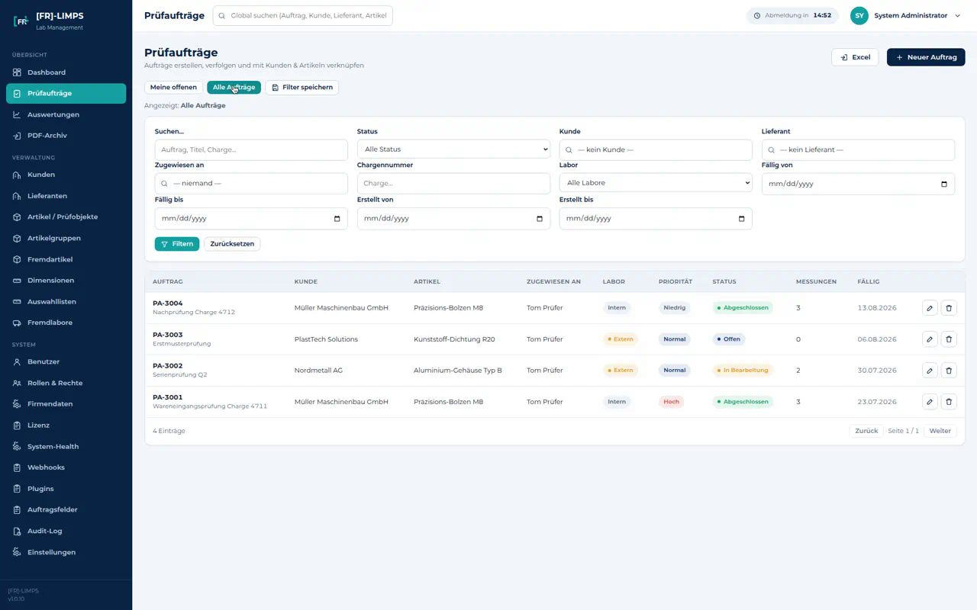Open the Lieferant selector field
977x610 pixels.
[858, 149]
